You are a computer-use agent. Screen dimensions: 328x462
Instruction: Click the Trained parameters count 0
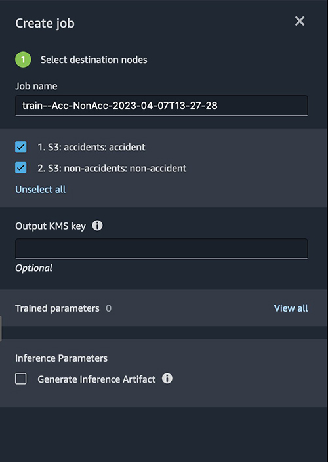pos(109,308)
